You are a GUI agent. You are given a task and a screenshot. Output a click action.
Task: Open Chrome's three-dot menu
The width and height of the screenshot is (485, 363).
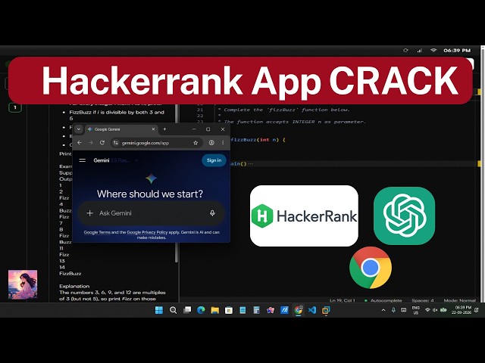click(223, 143)
